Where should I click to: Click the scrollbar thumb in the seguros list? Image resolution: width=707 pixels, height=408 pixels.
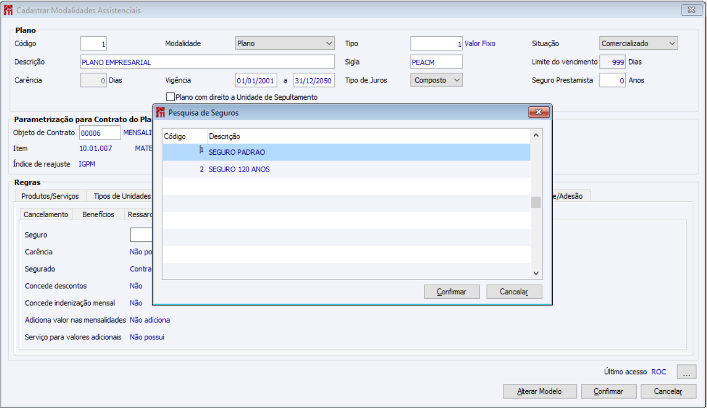tap(536, 202)
